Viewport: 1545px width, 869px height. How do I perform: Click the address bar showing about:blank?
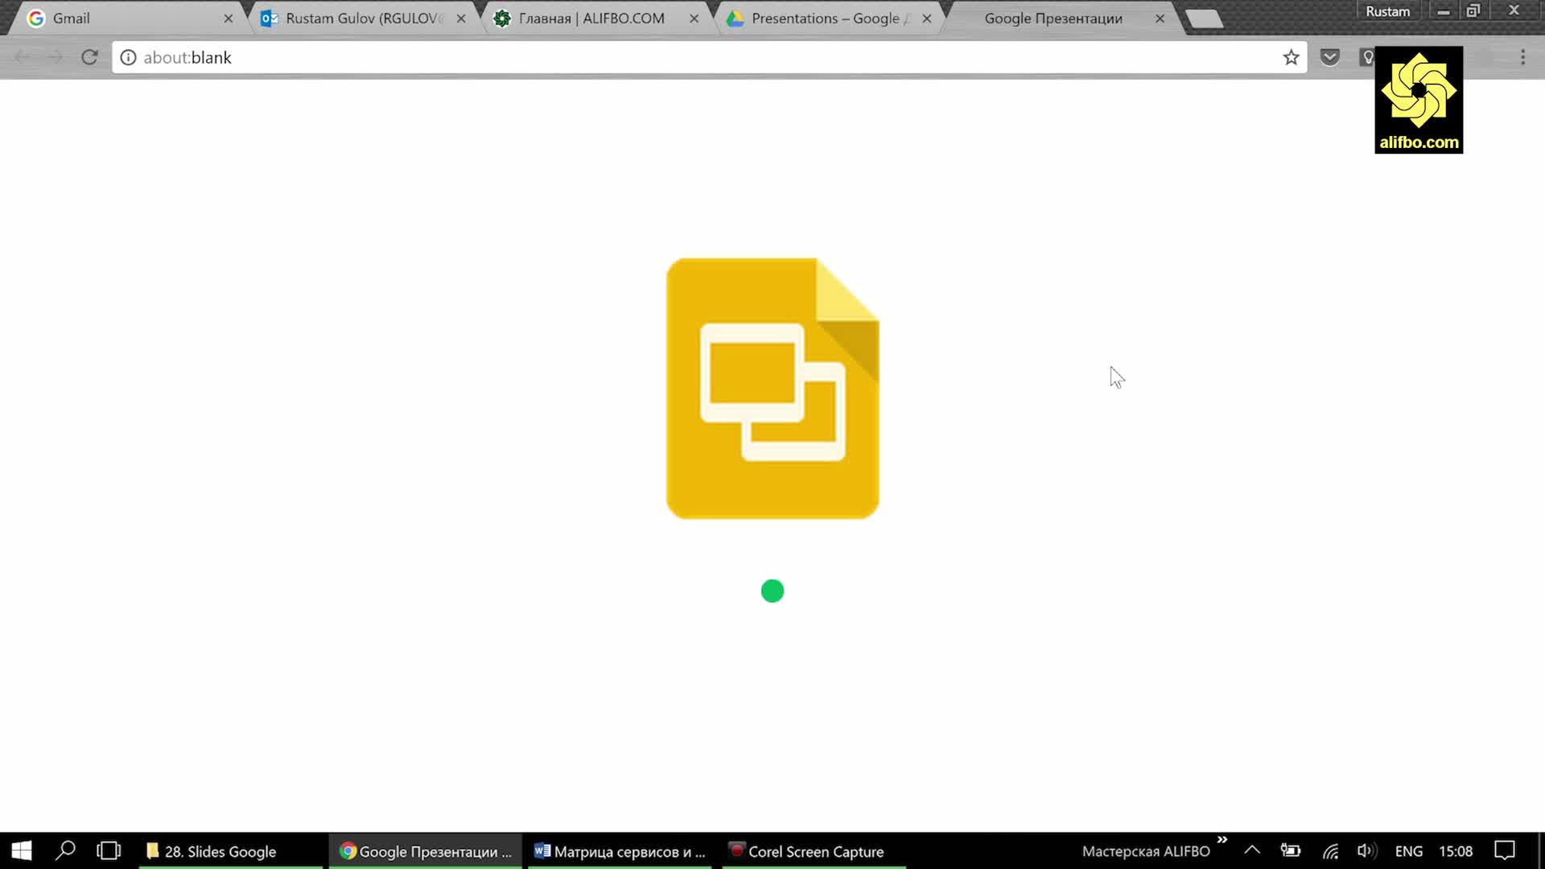[708, 57]
